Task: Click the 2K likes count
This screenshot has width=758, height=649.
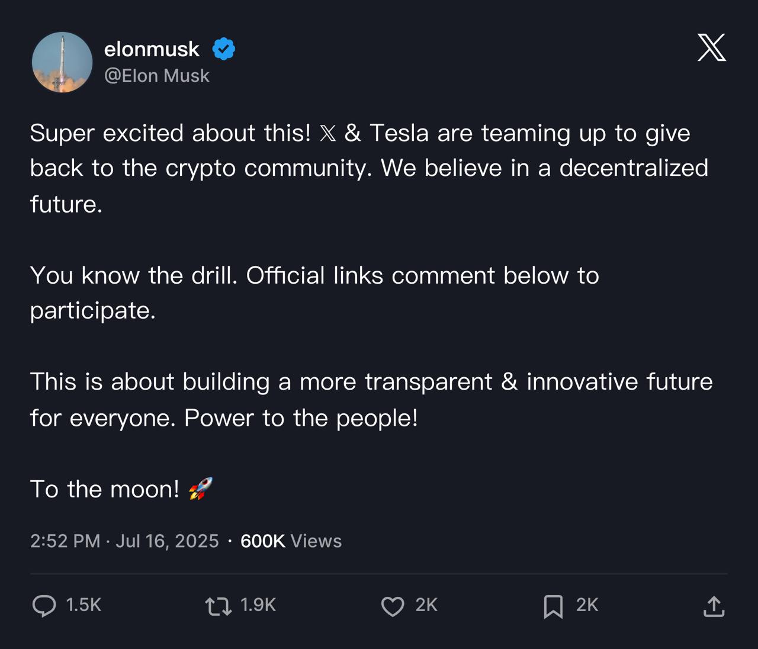Action: 426,605
